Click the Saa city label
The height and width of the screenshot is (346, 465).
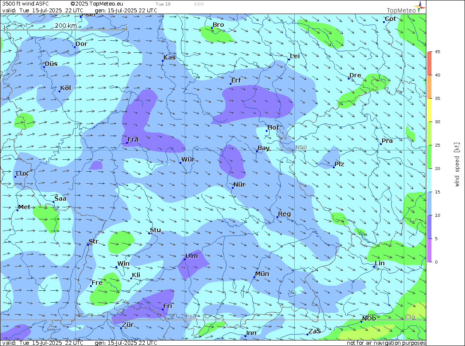tap(60, 199)
